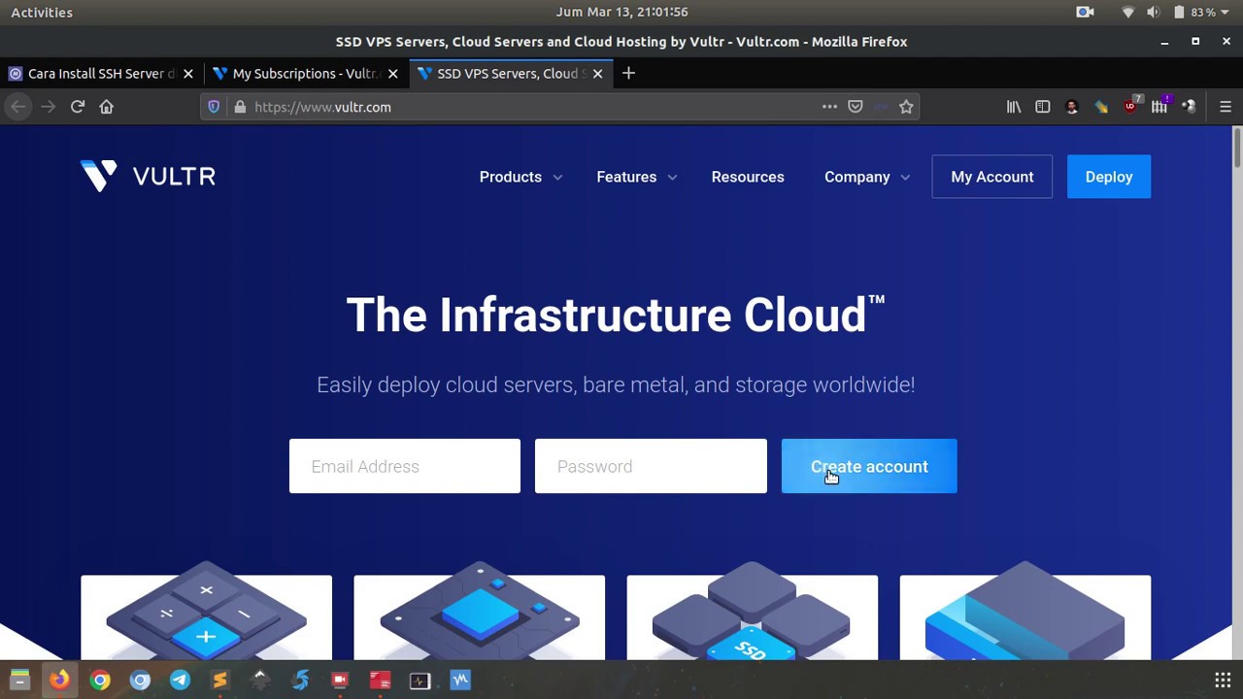The image size is (1243, 699).
Task: Open GNOME Activities overview
Action: (x=42, y=12)
